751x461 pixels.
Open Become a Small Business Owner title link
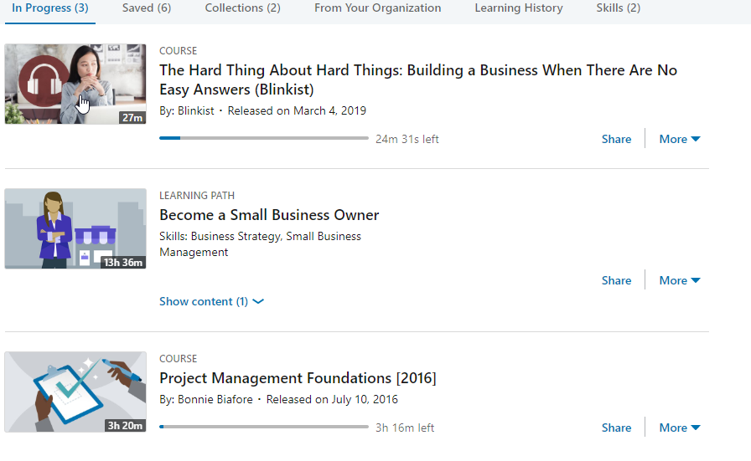(x=269, y=215)
